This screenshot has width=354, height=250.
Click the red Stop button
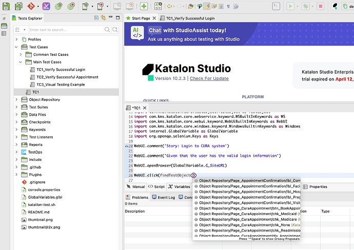coord(320,6)
